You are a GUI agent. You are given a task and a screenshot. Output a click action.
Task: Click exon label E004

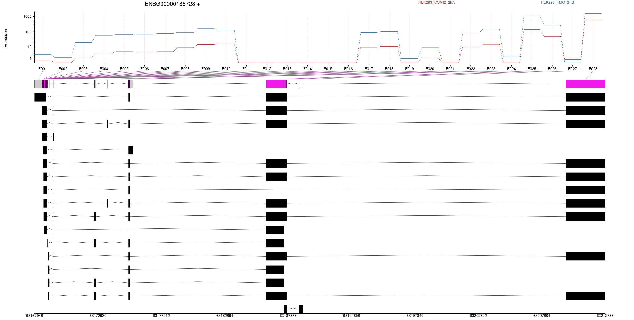click(x=104, y=69)
